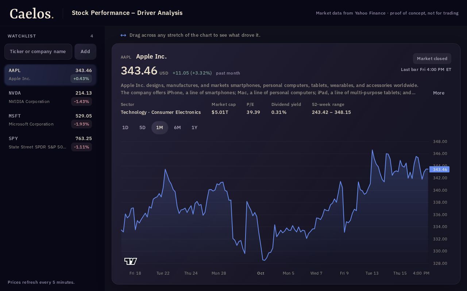
Task: Open NVDA in the watchlist
Action: [x=50, y=97]
